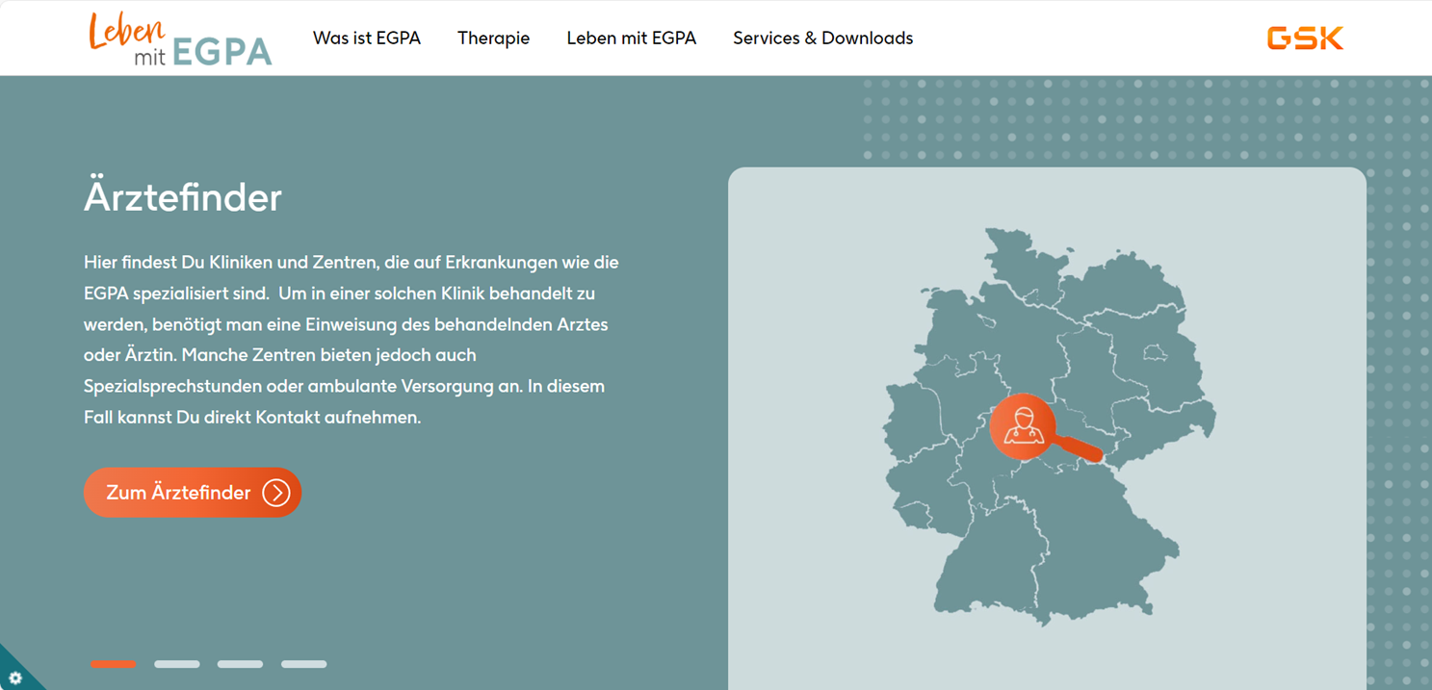1432x690 pixels.
Task: Go to the third slide indicator
Action: pyautogui.click(x=240, y=664)
